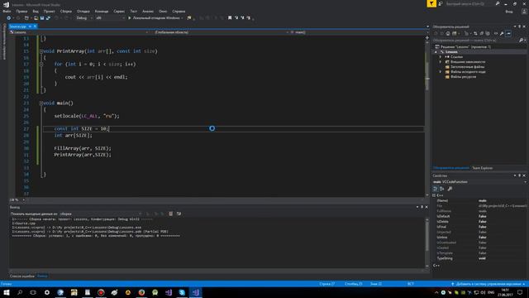Click the Save icon in the toolbar
529x298 pixels.
[x=42, y=18]
